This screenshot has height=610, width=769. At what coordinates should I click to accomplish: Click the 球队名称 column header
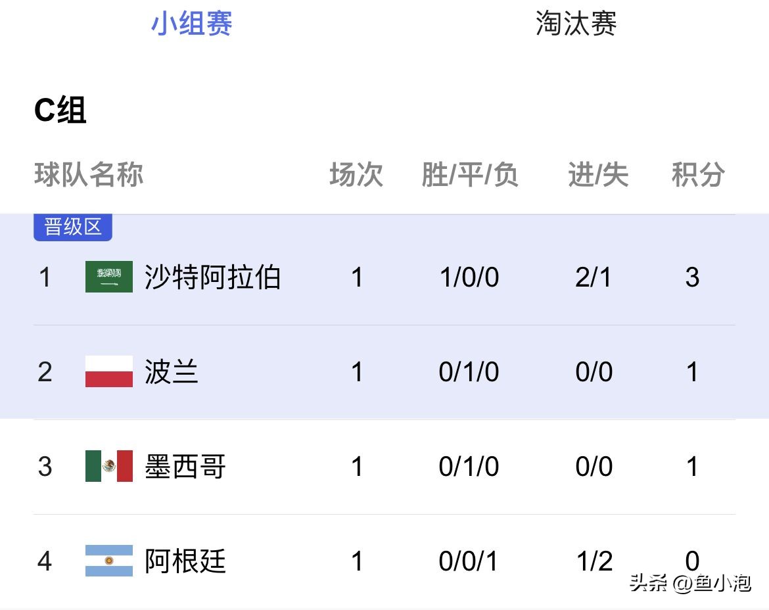click(87, 175)
